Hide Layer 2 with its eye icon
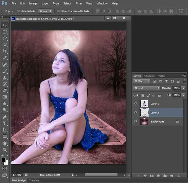188x183 pixels. [x=135, y=112]
